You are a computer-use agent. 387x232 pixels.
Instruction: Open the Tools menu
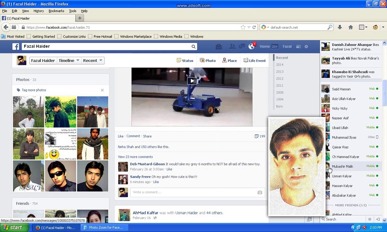73,11
